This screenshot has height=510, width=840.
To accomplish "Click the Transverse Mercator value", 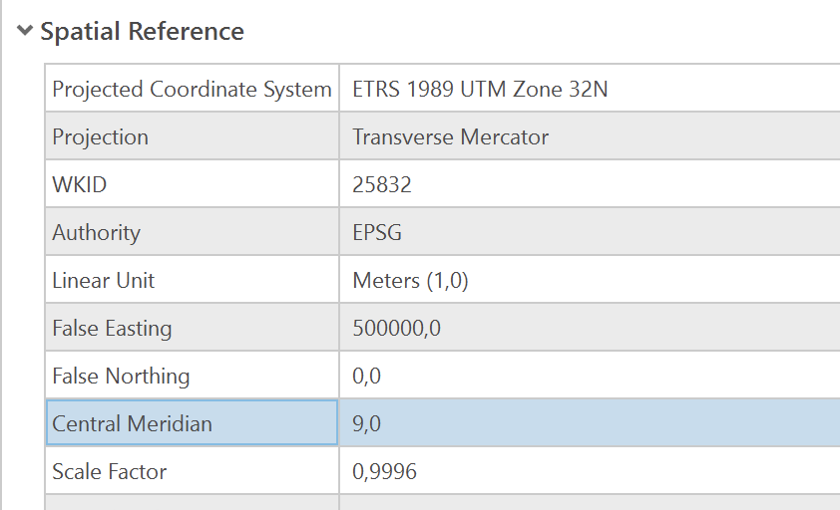I will pos(451,137).
